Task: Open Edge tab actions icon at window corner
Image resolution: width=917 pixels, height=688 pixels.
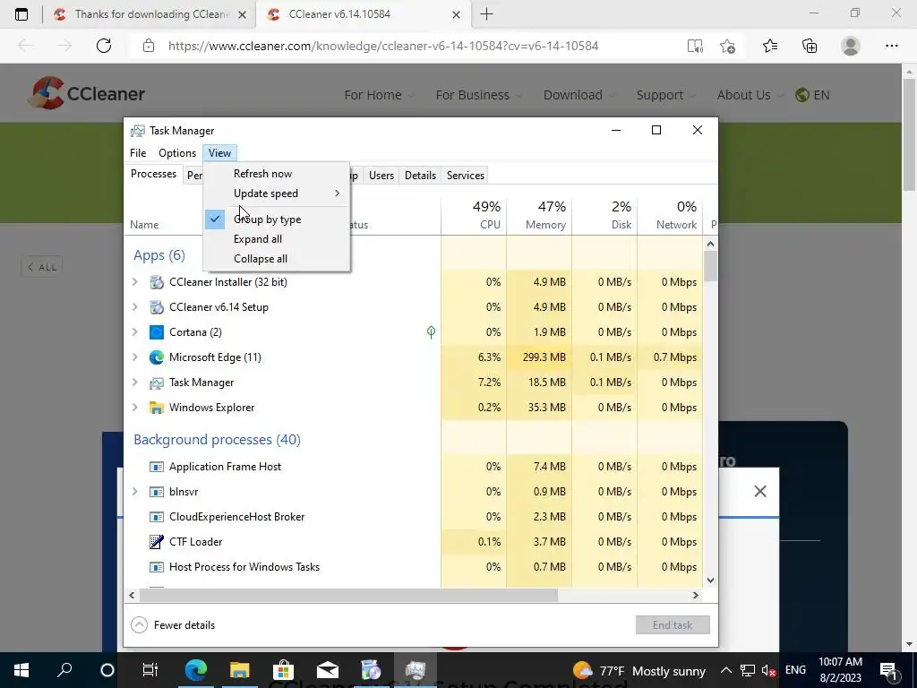Action: pos(21,14)
